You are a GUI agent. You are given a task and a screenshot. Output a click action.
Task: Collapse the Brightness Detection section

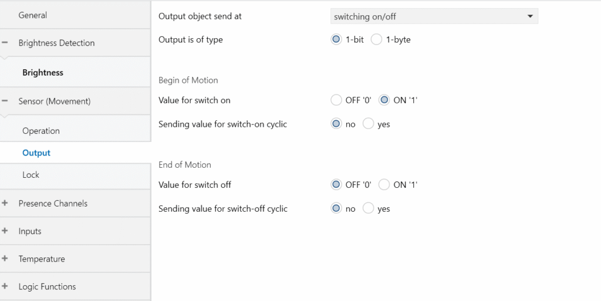tap(5, 42)
